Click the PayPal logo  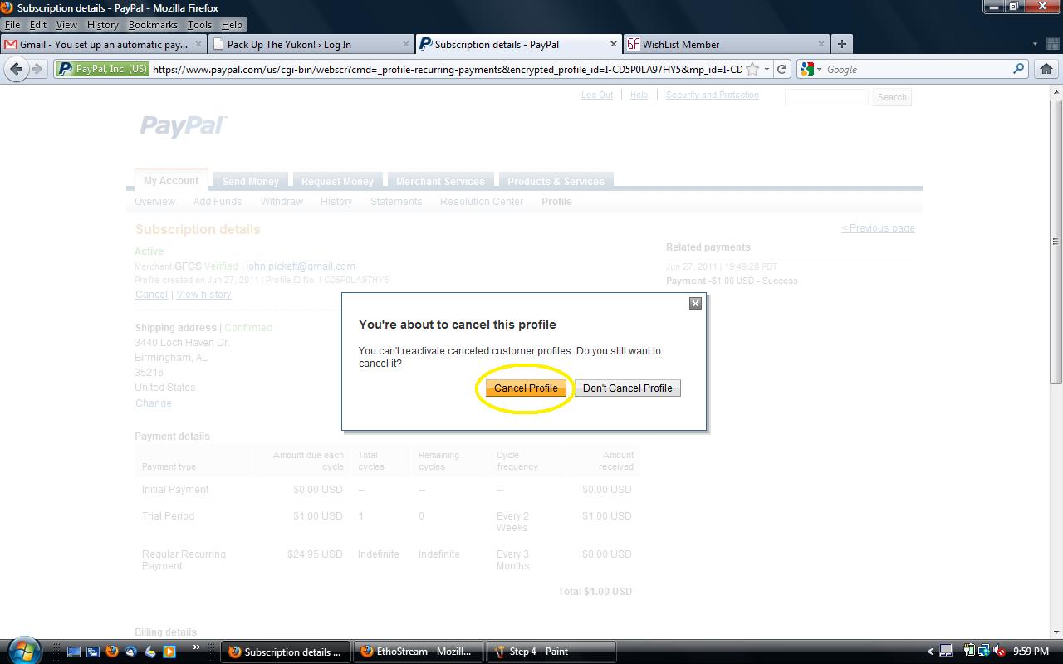tap(182, 125)
